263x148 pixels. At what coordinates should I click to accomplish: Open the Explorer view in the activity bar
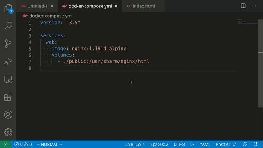tap(8, 8)
